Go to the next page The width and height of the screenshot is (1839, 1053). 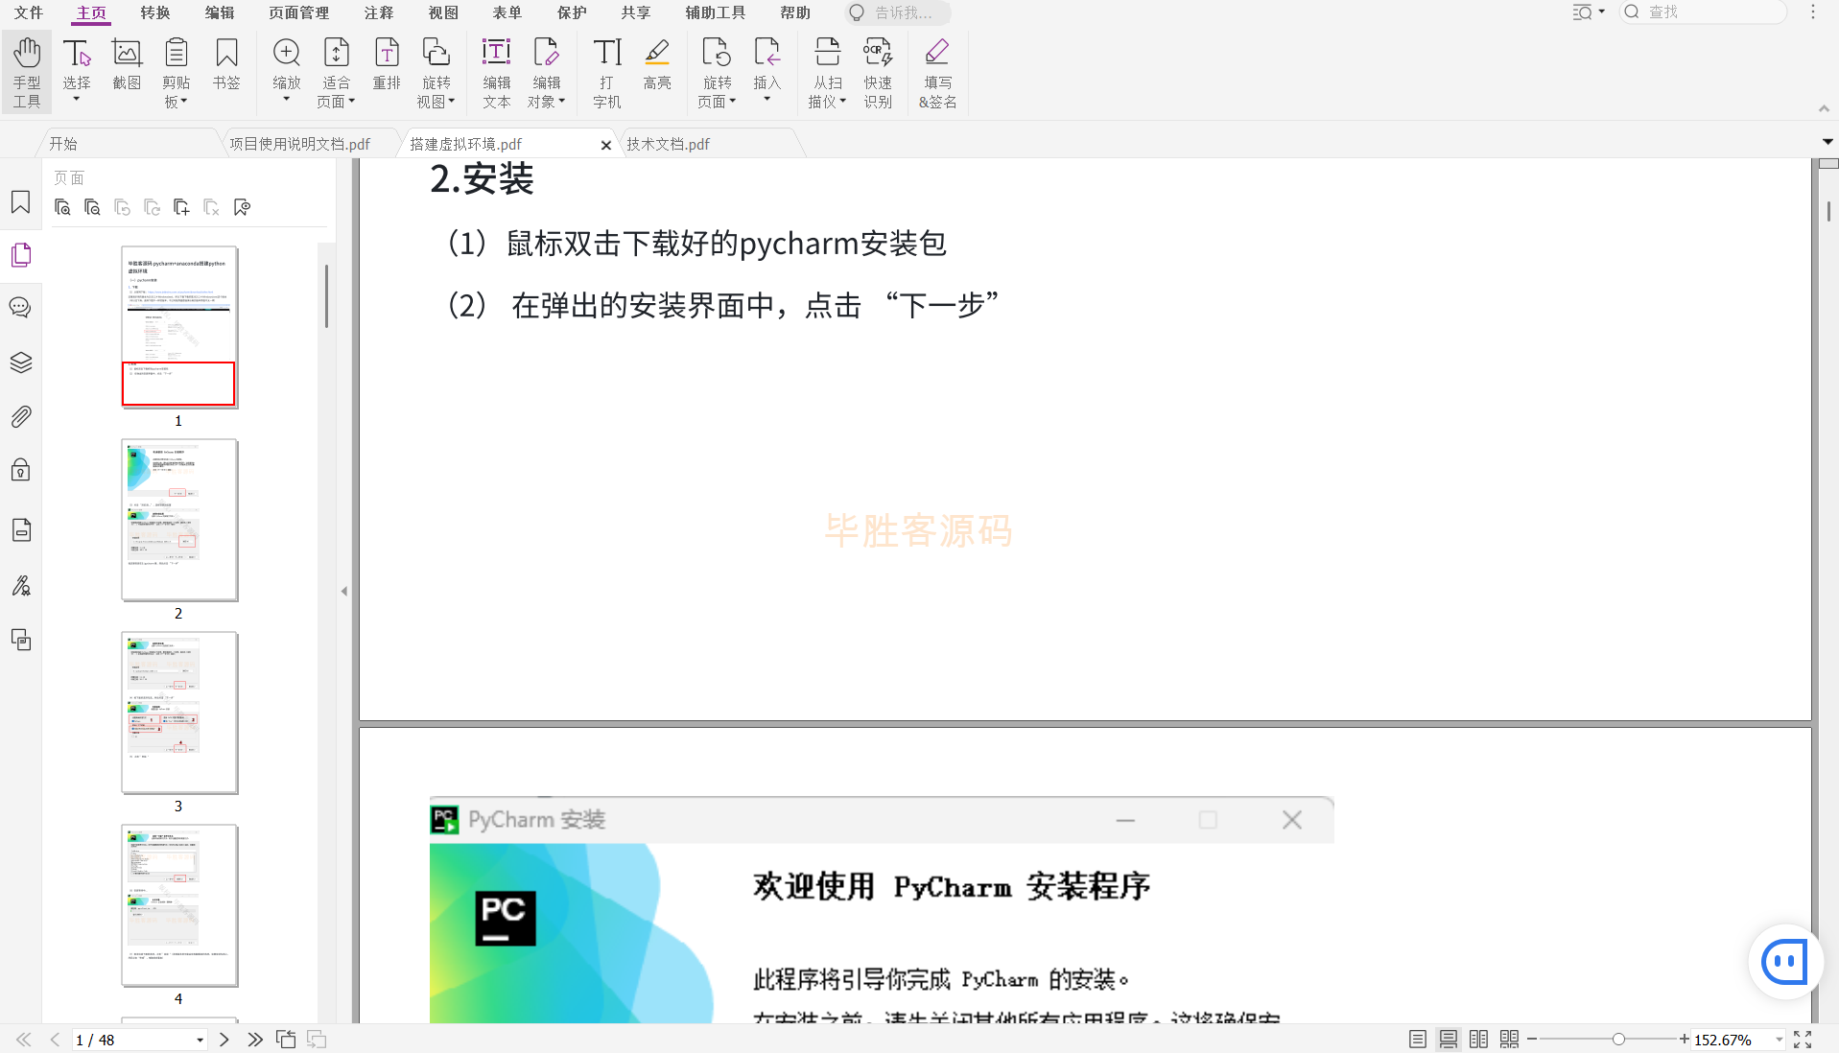(x=224, y=1040)
